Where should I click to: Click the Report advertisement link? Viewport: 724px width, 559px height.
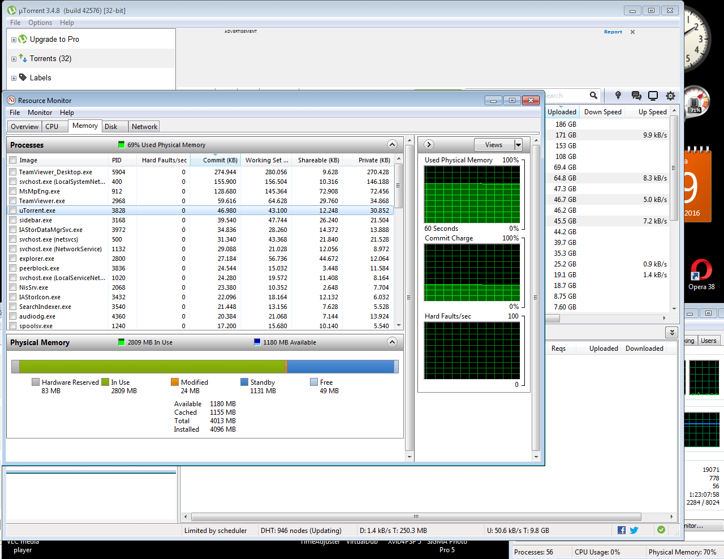tap(613, 32)
